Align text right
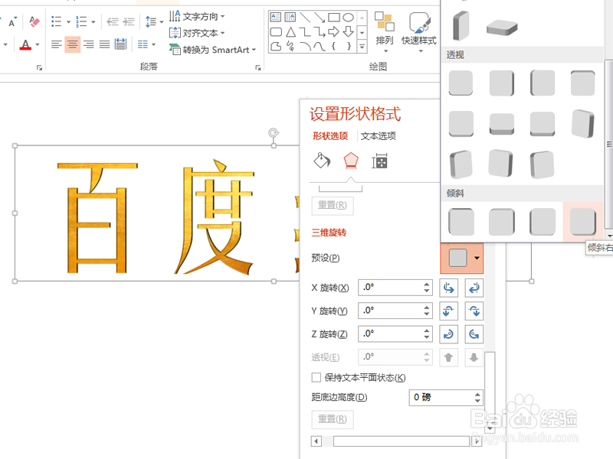This screenshot has height=459, width=613. tap(89, 44)
